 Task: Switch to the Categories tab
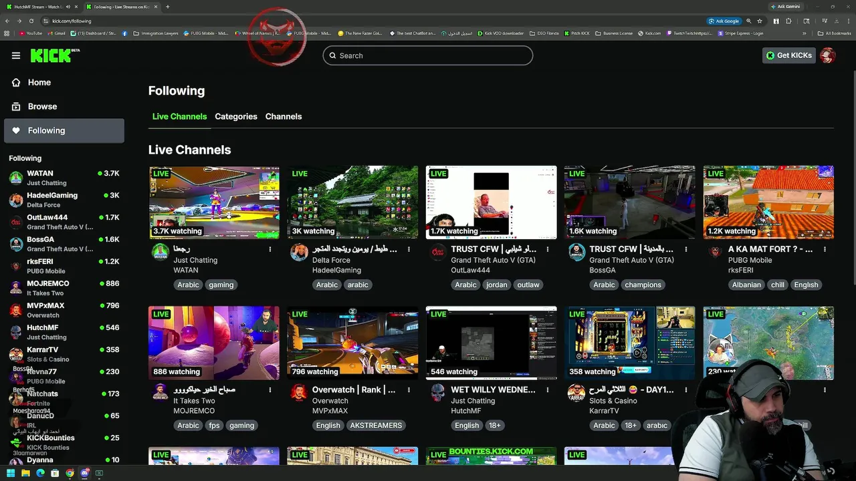[236, 116]
